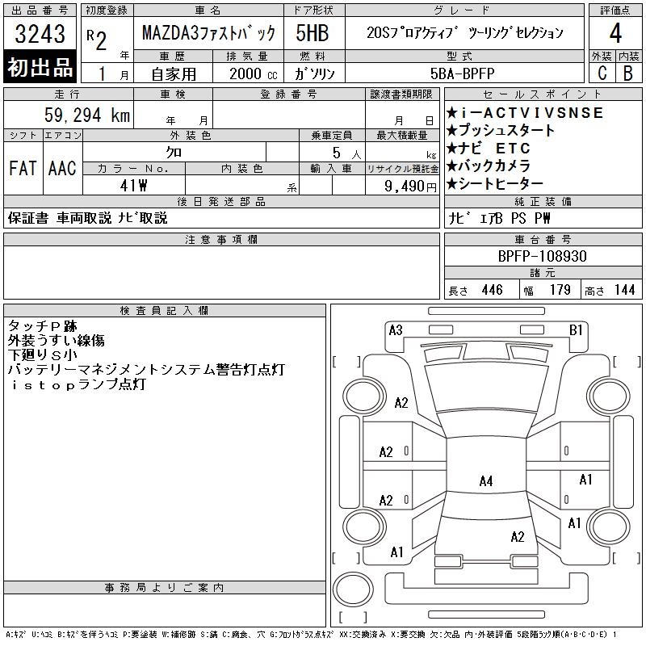
Task: Select the interior grade B
Action: click(628, 73)
